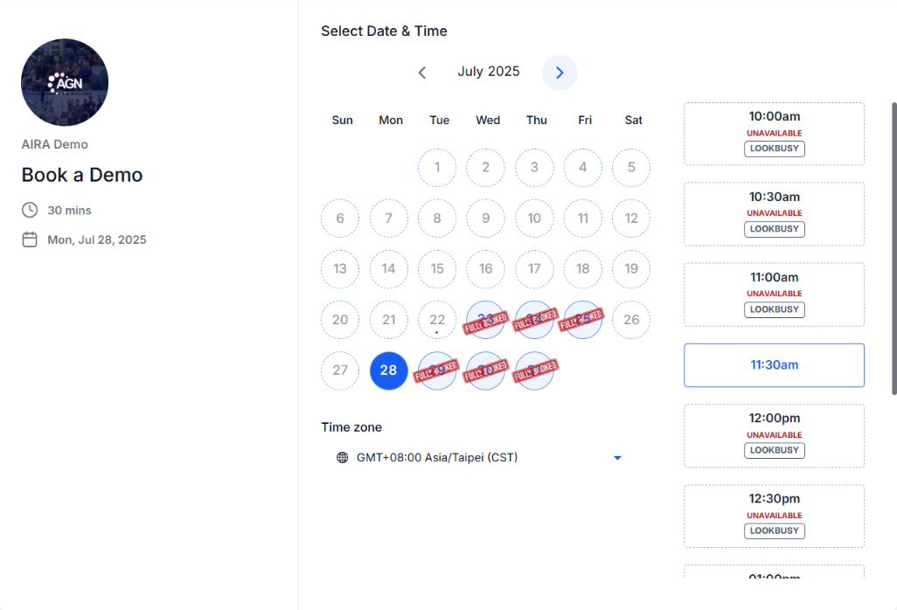897x610 pixels.
Task: Pick July 22 on the calendar
Action: pos(437,320)
